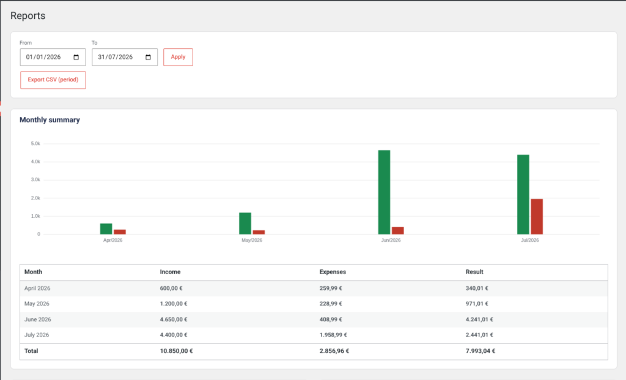Click the 3.0k y-axis label
This screenshot has height=380, width=626.
pyautogui.click(x=35, y=180)
